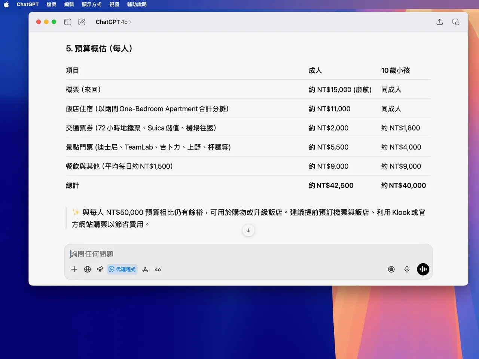Screen dimensions: 479x359
Task: Click the 餐飲與其他 row label
Action: [x=119, y=166]
